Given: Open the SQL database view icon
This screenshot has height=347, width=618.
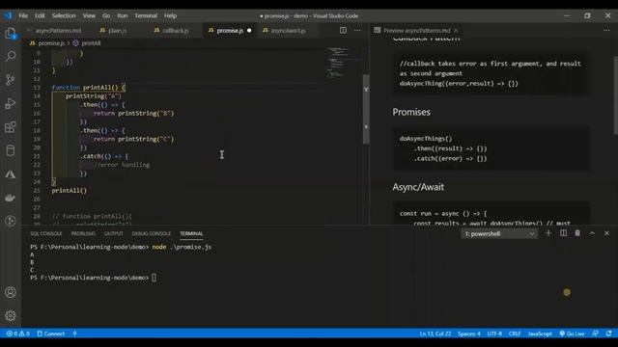Looking at the screenshot, I should pos(11,150).
